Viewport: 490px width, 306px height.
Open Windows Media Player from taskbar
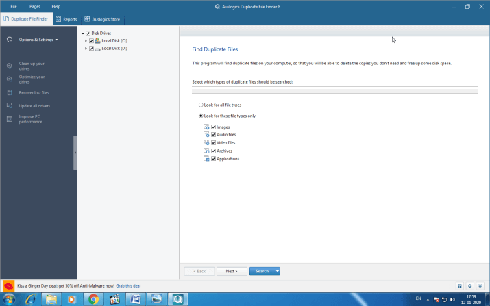pos(71,299)
